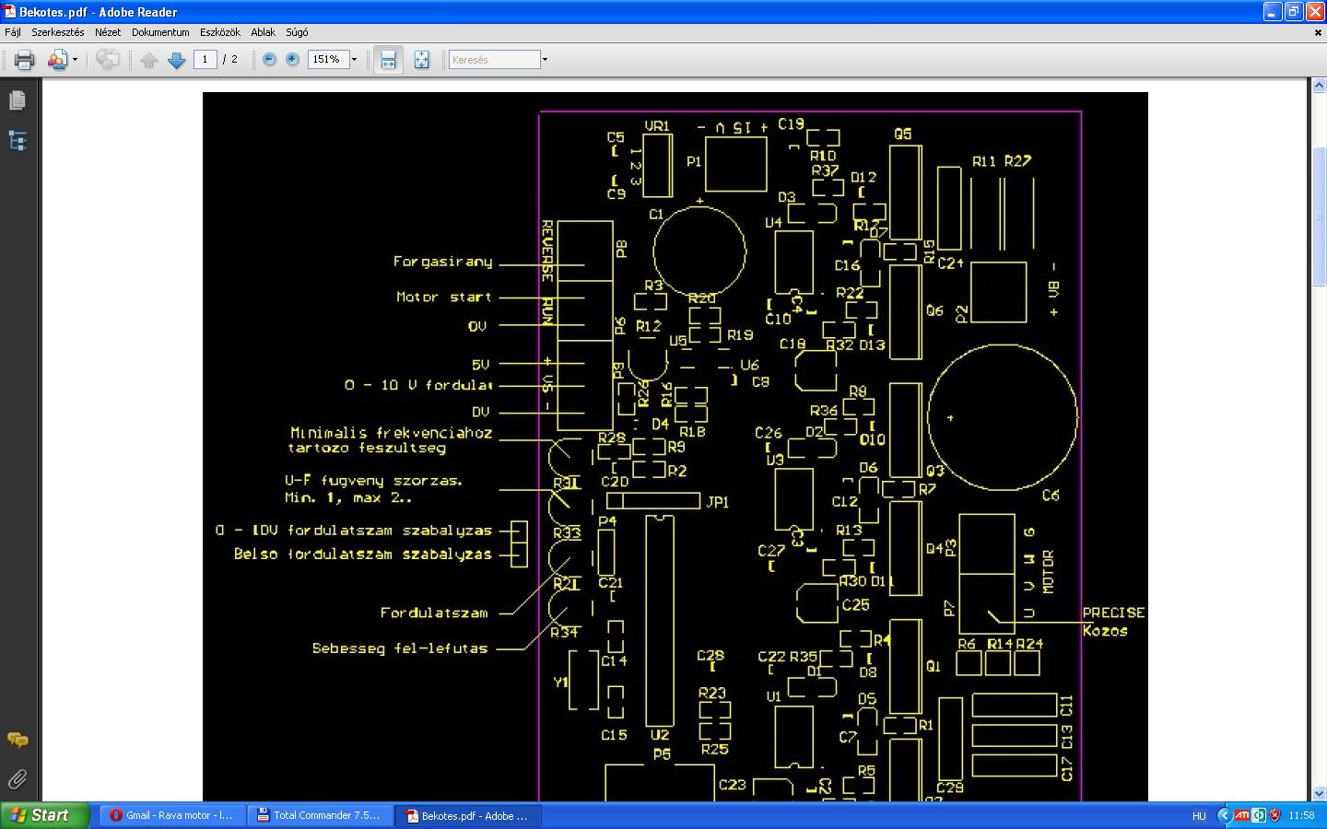Open the Attachments paperclip panel
Screen dimensions: 1327x829
coord(18,779)
